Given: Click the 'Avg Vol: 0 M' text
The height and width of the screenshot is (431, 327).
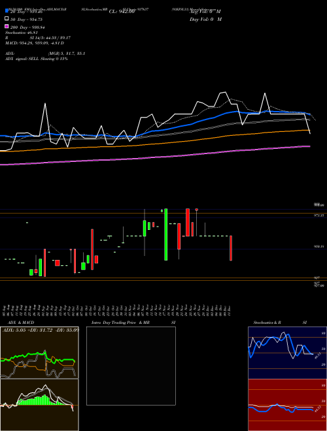Looking at the screenshot, I should click(205, 12).
